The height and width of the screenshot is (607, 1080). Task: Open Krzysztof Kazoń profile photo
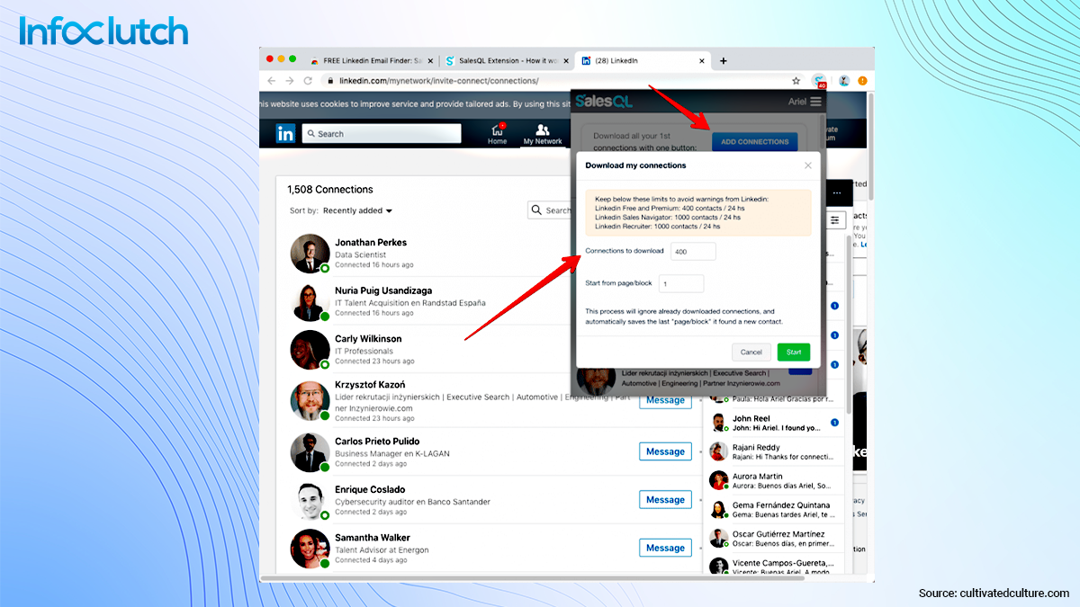310,401
